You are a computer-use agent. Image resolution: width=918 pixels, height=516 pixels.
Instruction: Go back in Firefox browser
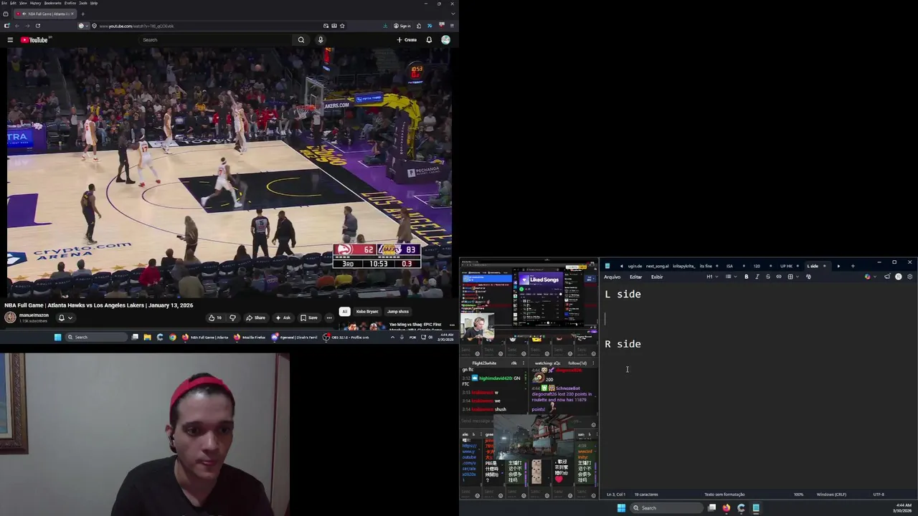point(17,26)
